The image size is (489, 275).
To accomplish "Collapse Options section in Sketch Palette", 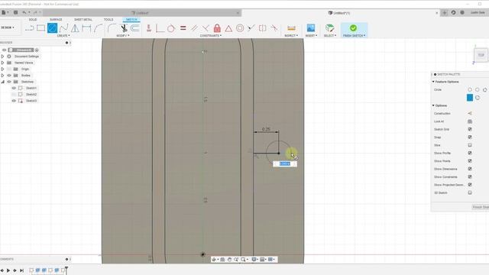I will coord(433,105).
